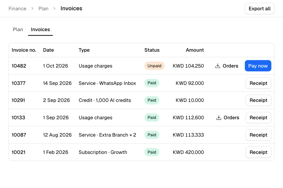The height and width of the screenshot is (188, 283).
Task: Click Usage charges in invoice 10133's row
Action: (x=96, y=118)
